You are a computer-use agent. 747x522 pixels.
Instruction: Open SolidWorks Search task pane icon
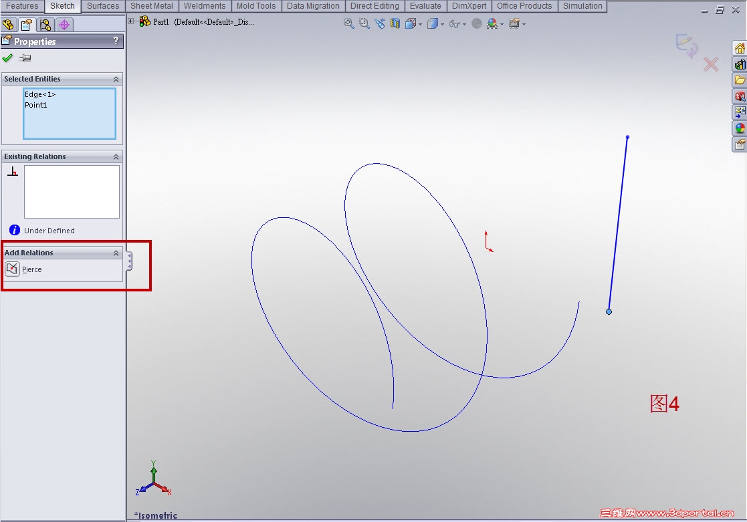pos(740,96)
